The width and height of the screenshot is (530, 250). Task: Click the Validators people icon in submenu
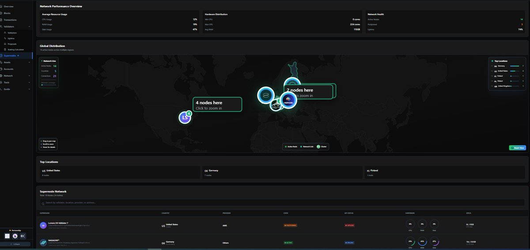click(5, 33)
